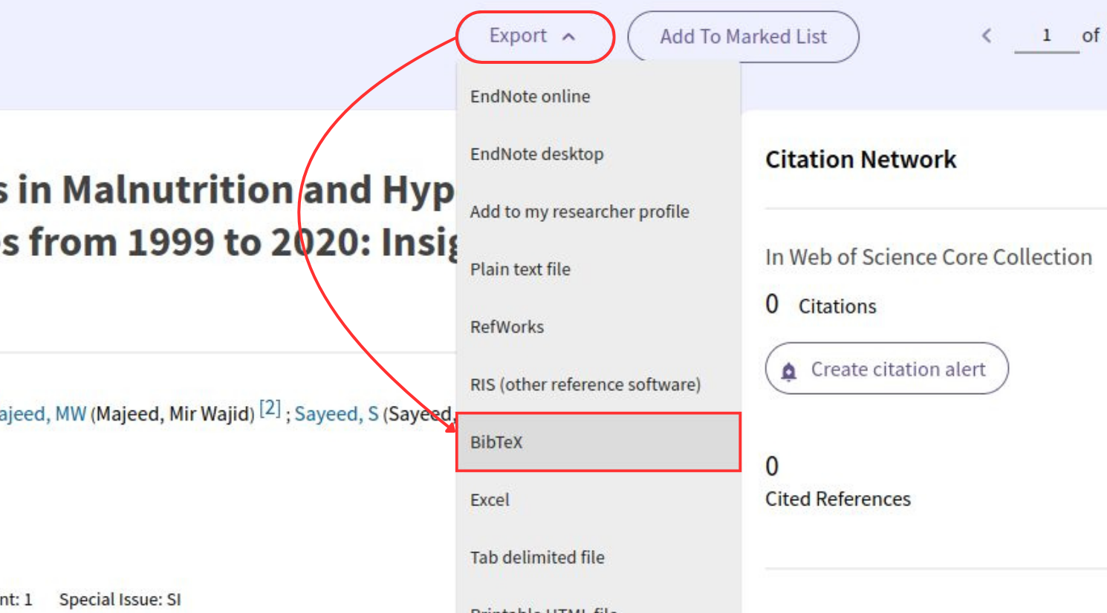Export as Plain text file
The height and width of the screenshot is (613, 1107).
click(520, 269)
